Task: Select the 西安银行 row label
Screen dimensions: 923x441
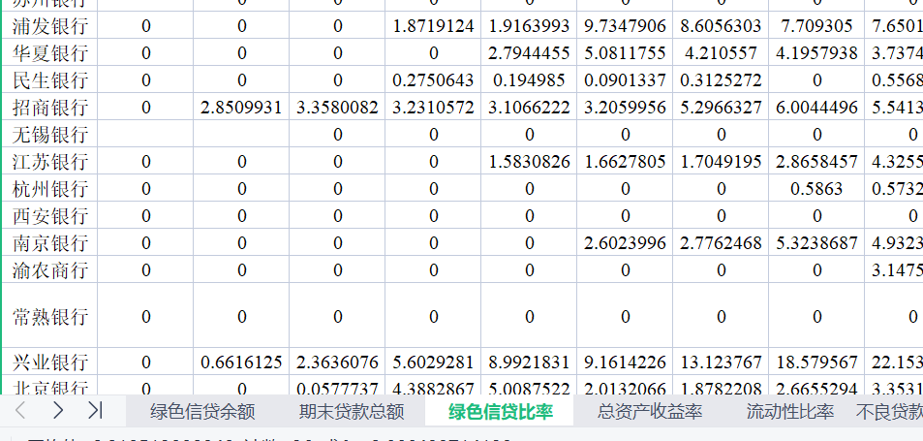Action: (x=50, y=215)
